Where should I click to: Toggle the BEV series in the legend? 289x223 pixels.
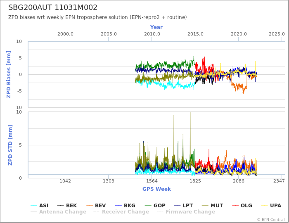point(96,206)
